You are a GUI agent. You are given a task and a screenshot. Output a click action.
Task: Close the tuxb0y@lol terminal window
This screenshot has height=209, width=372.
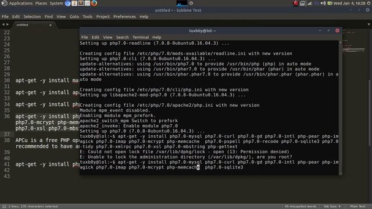click(337, 31)
